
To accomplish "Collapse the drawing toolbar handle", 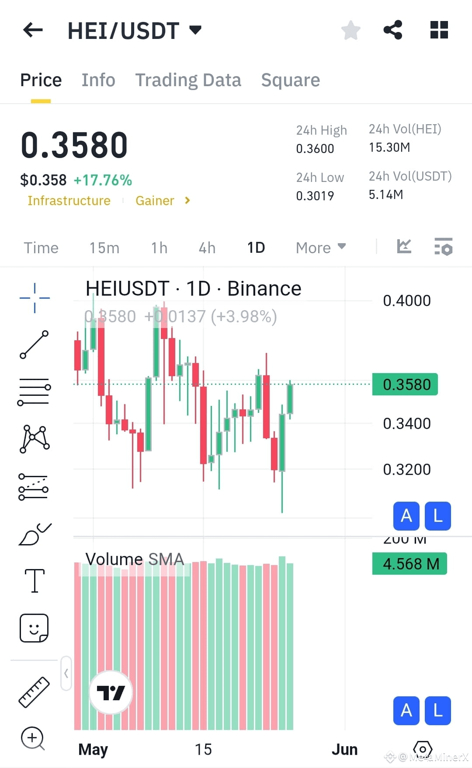I will click(x=66, y=673).
